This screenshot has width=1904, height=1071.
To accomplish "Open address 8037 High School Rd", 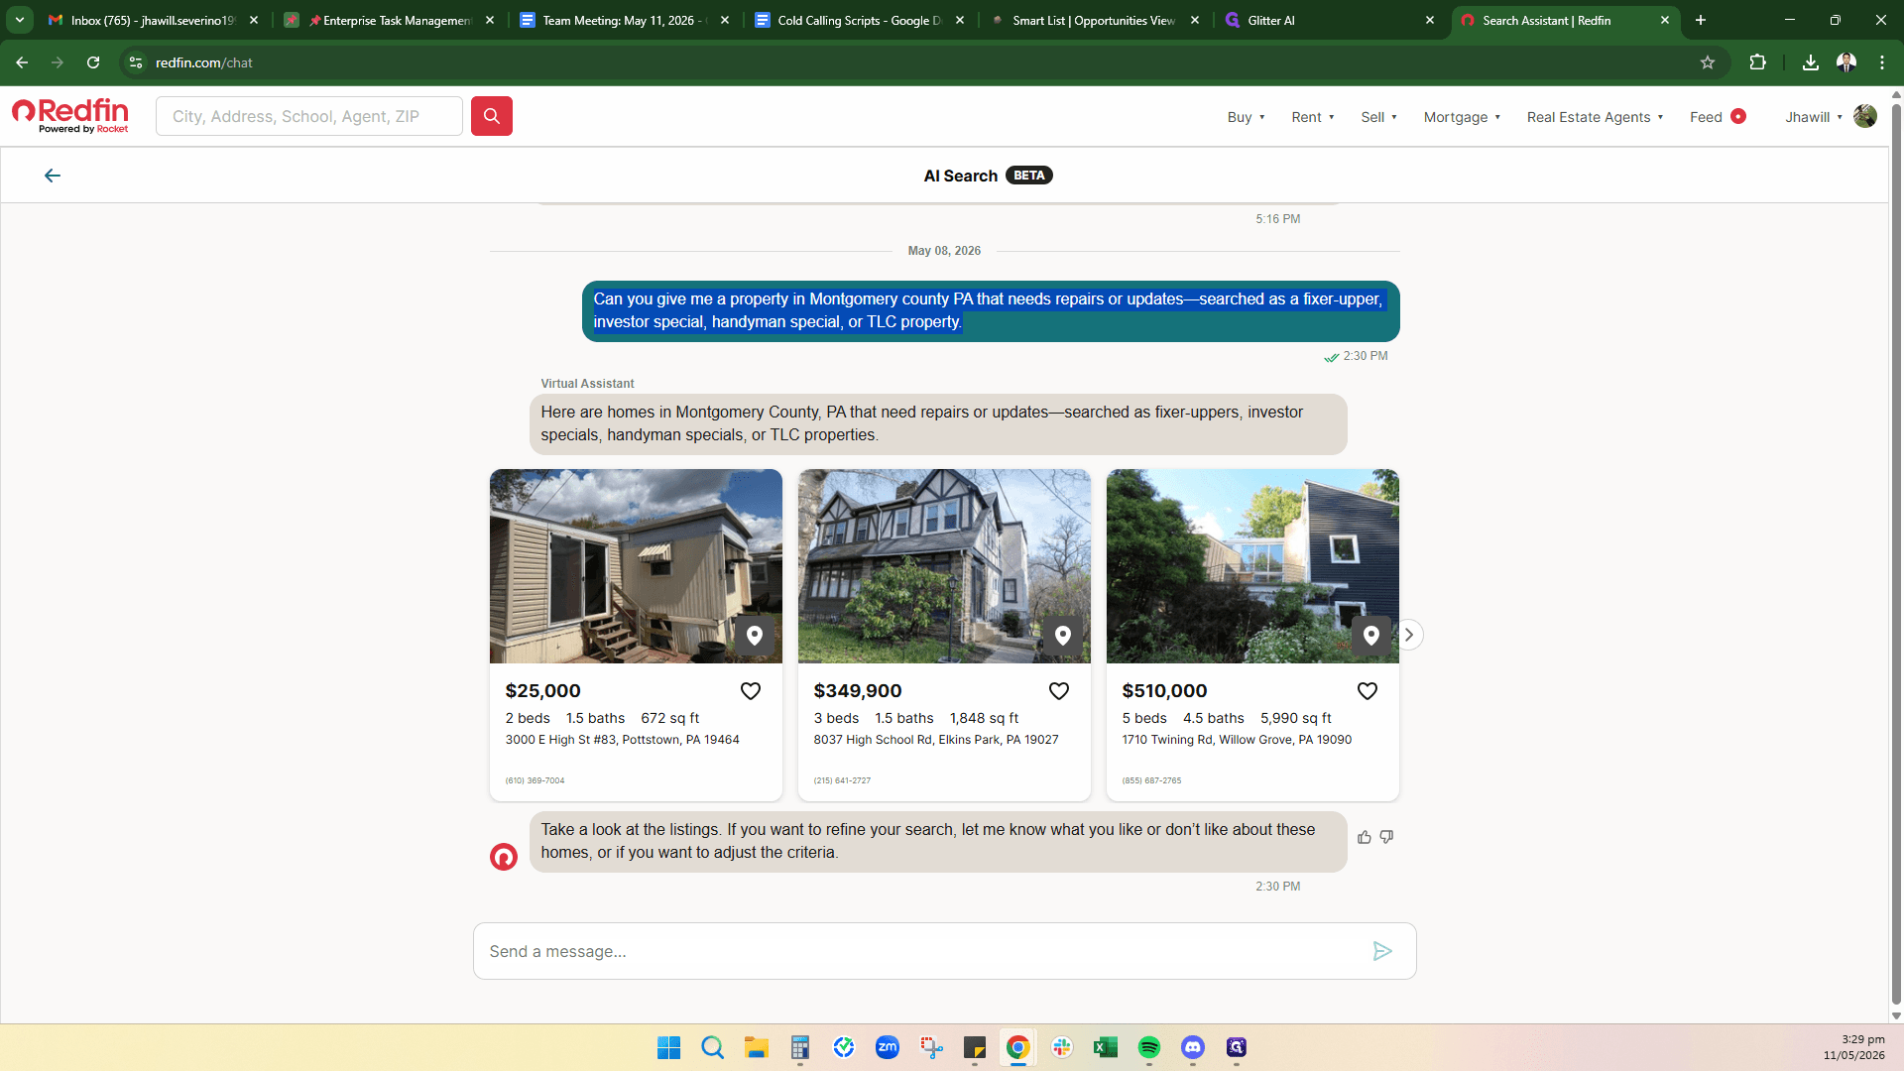I will click(x=936, y=740).
